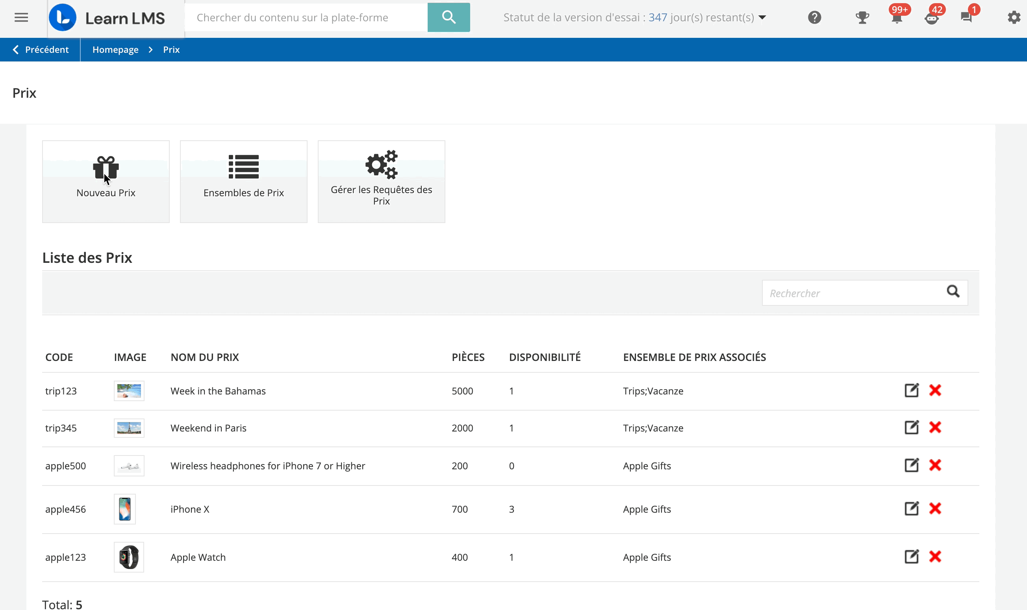Click the NOM DU PRIX column header
Image resolution: width=1027 pixels, height=610 pixels.
click(x=204, y=357)
